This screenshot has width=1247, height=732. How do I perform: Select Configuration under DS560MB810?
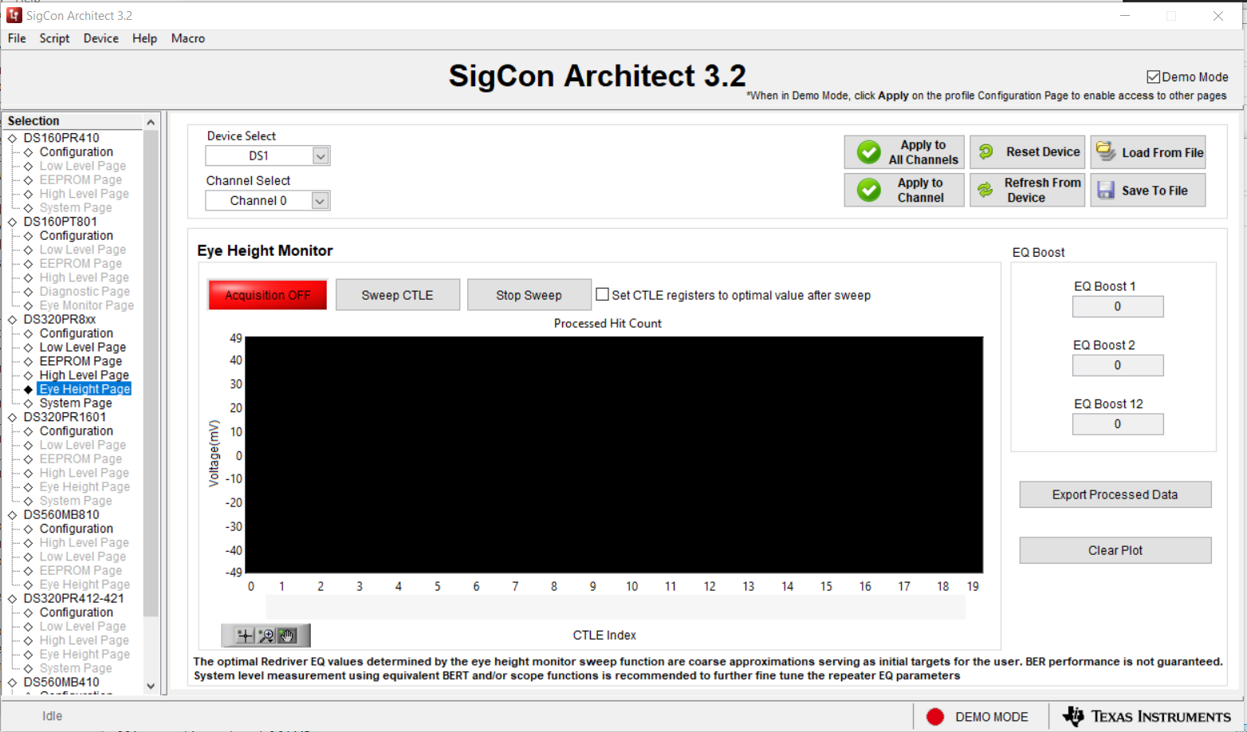[77, 529]
